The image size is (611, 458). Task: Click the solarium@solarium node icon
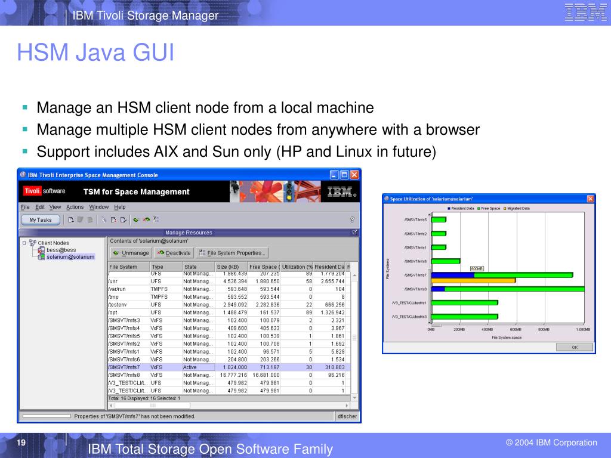click(x=41, y=257)
